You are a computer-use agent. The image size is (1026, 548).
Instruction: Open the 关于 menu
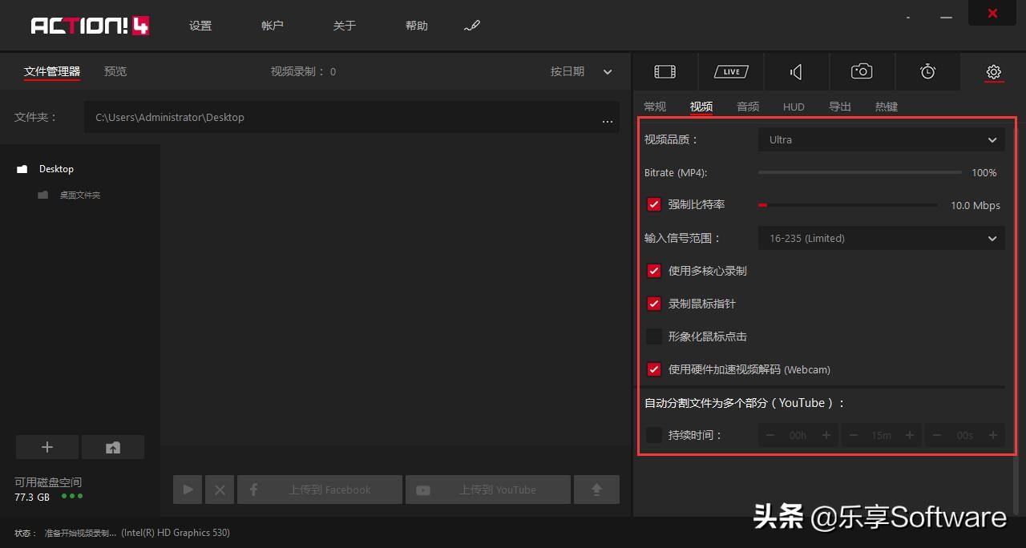click(x=345, y=26)
